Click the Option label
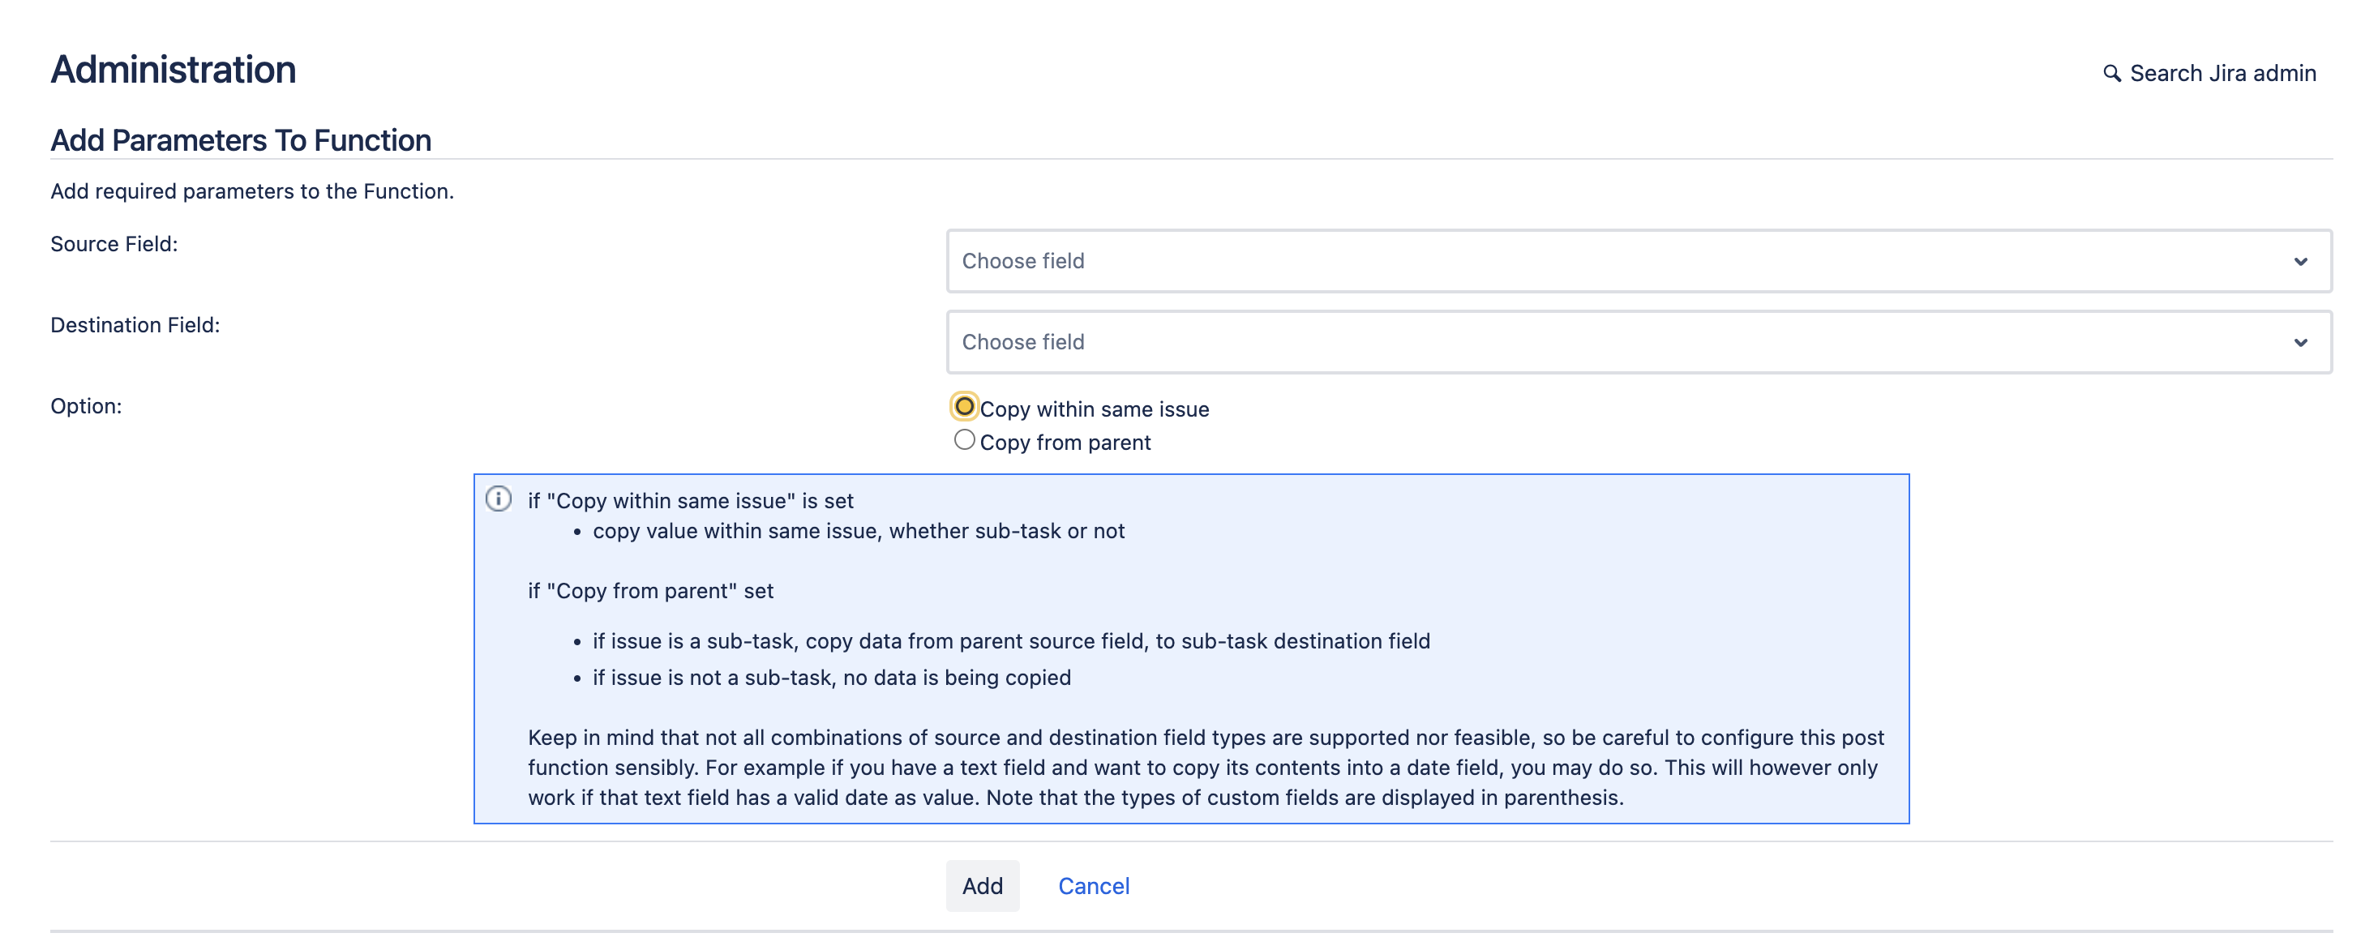The image size is (2361, 950). [x=86, y=406]
